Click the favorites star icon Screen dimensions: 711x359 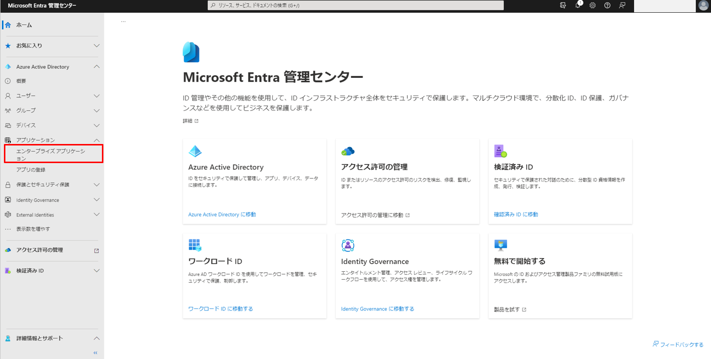coord(8,46)
